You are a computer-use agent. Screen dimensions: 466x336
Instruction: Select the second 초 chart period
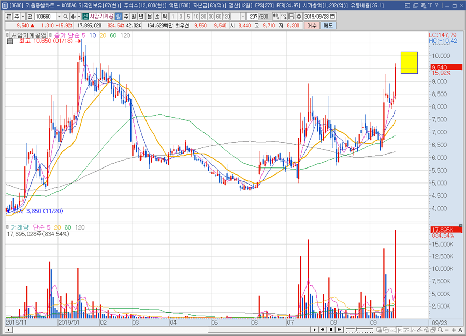click(157, 17)
